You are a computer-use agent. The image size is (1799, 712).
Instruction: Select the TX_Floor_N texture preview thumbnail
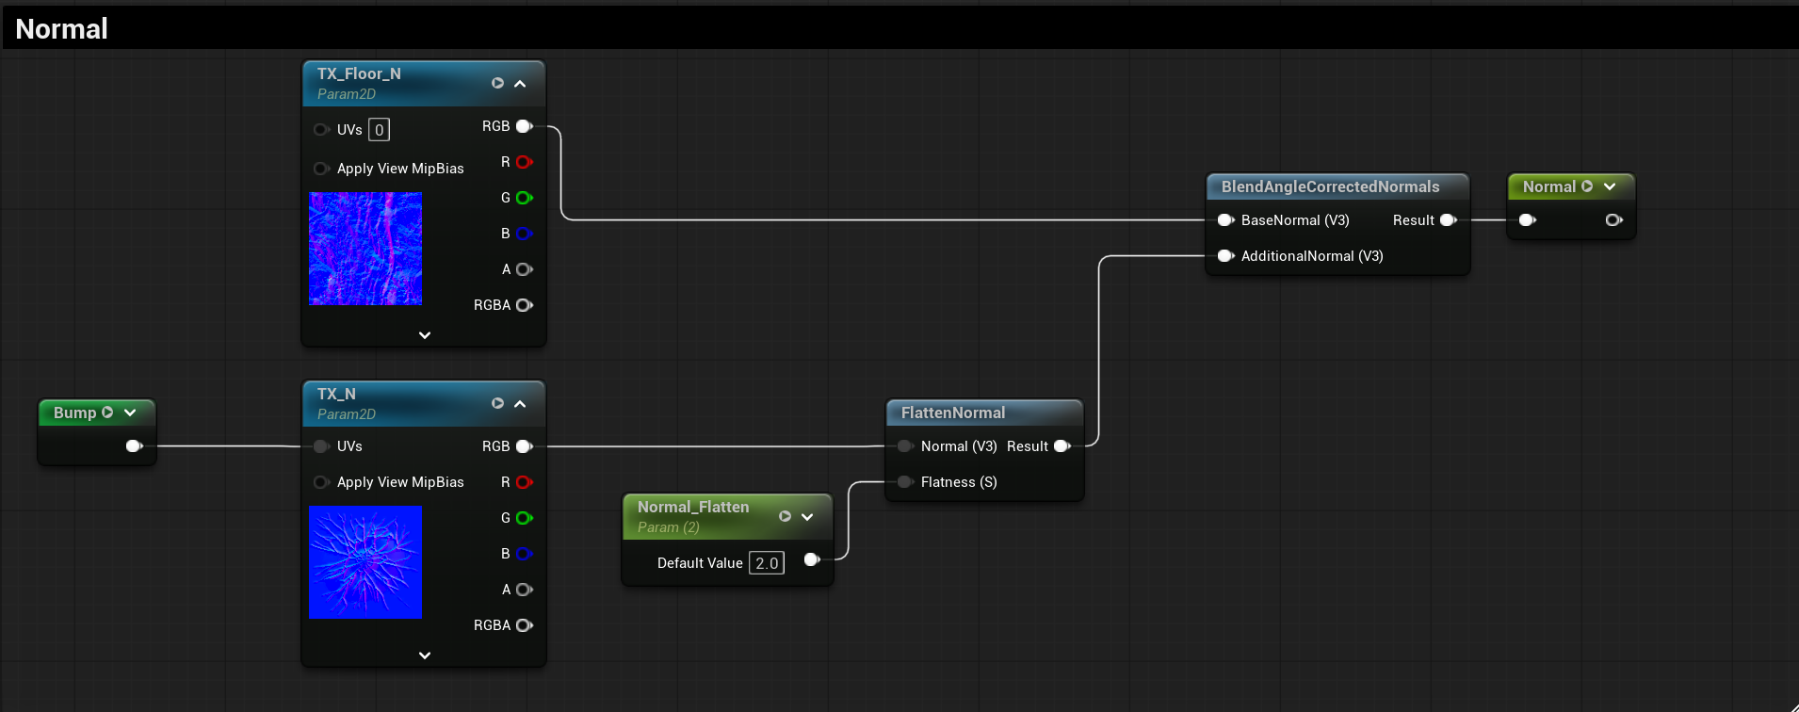[x=365, y=249]
